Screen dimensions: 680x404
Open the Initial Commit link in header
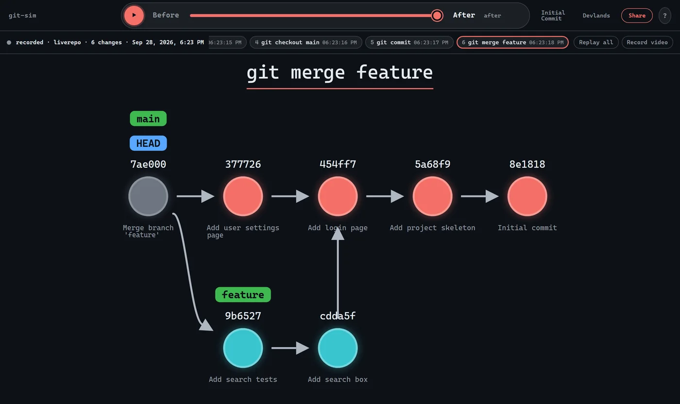553,16
